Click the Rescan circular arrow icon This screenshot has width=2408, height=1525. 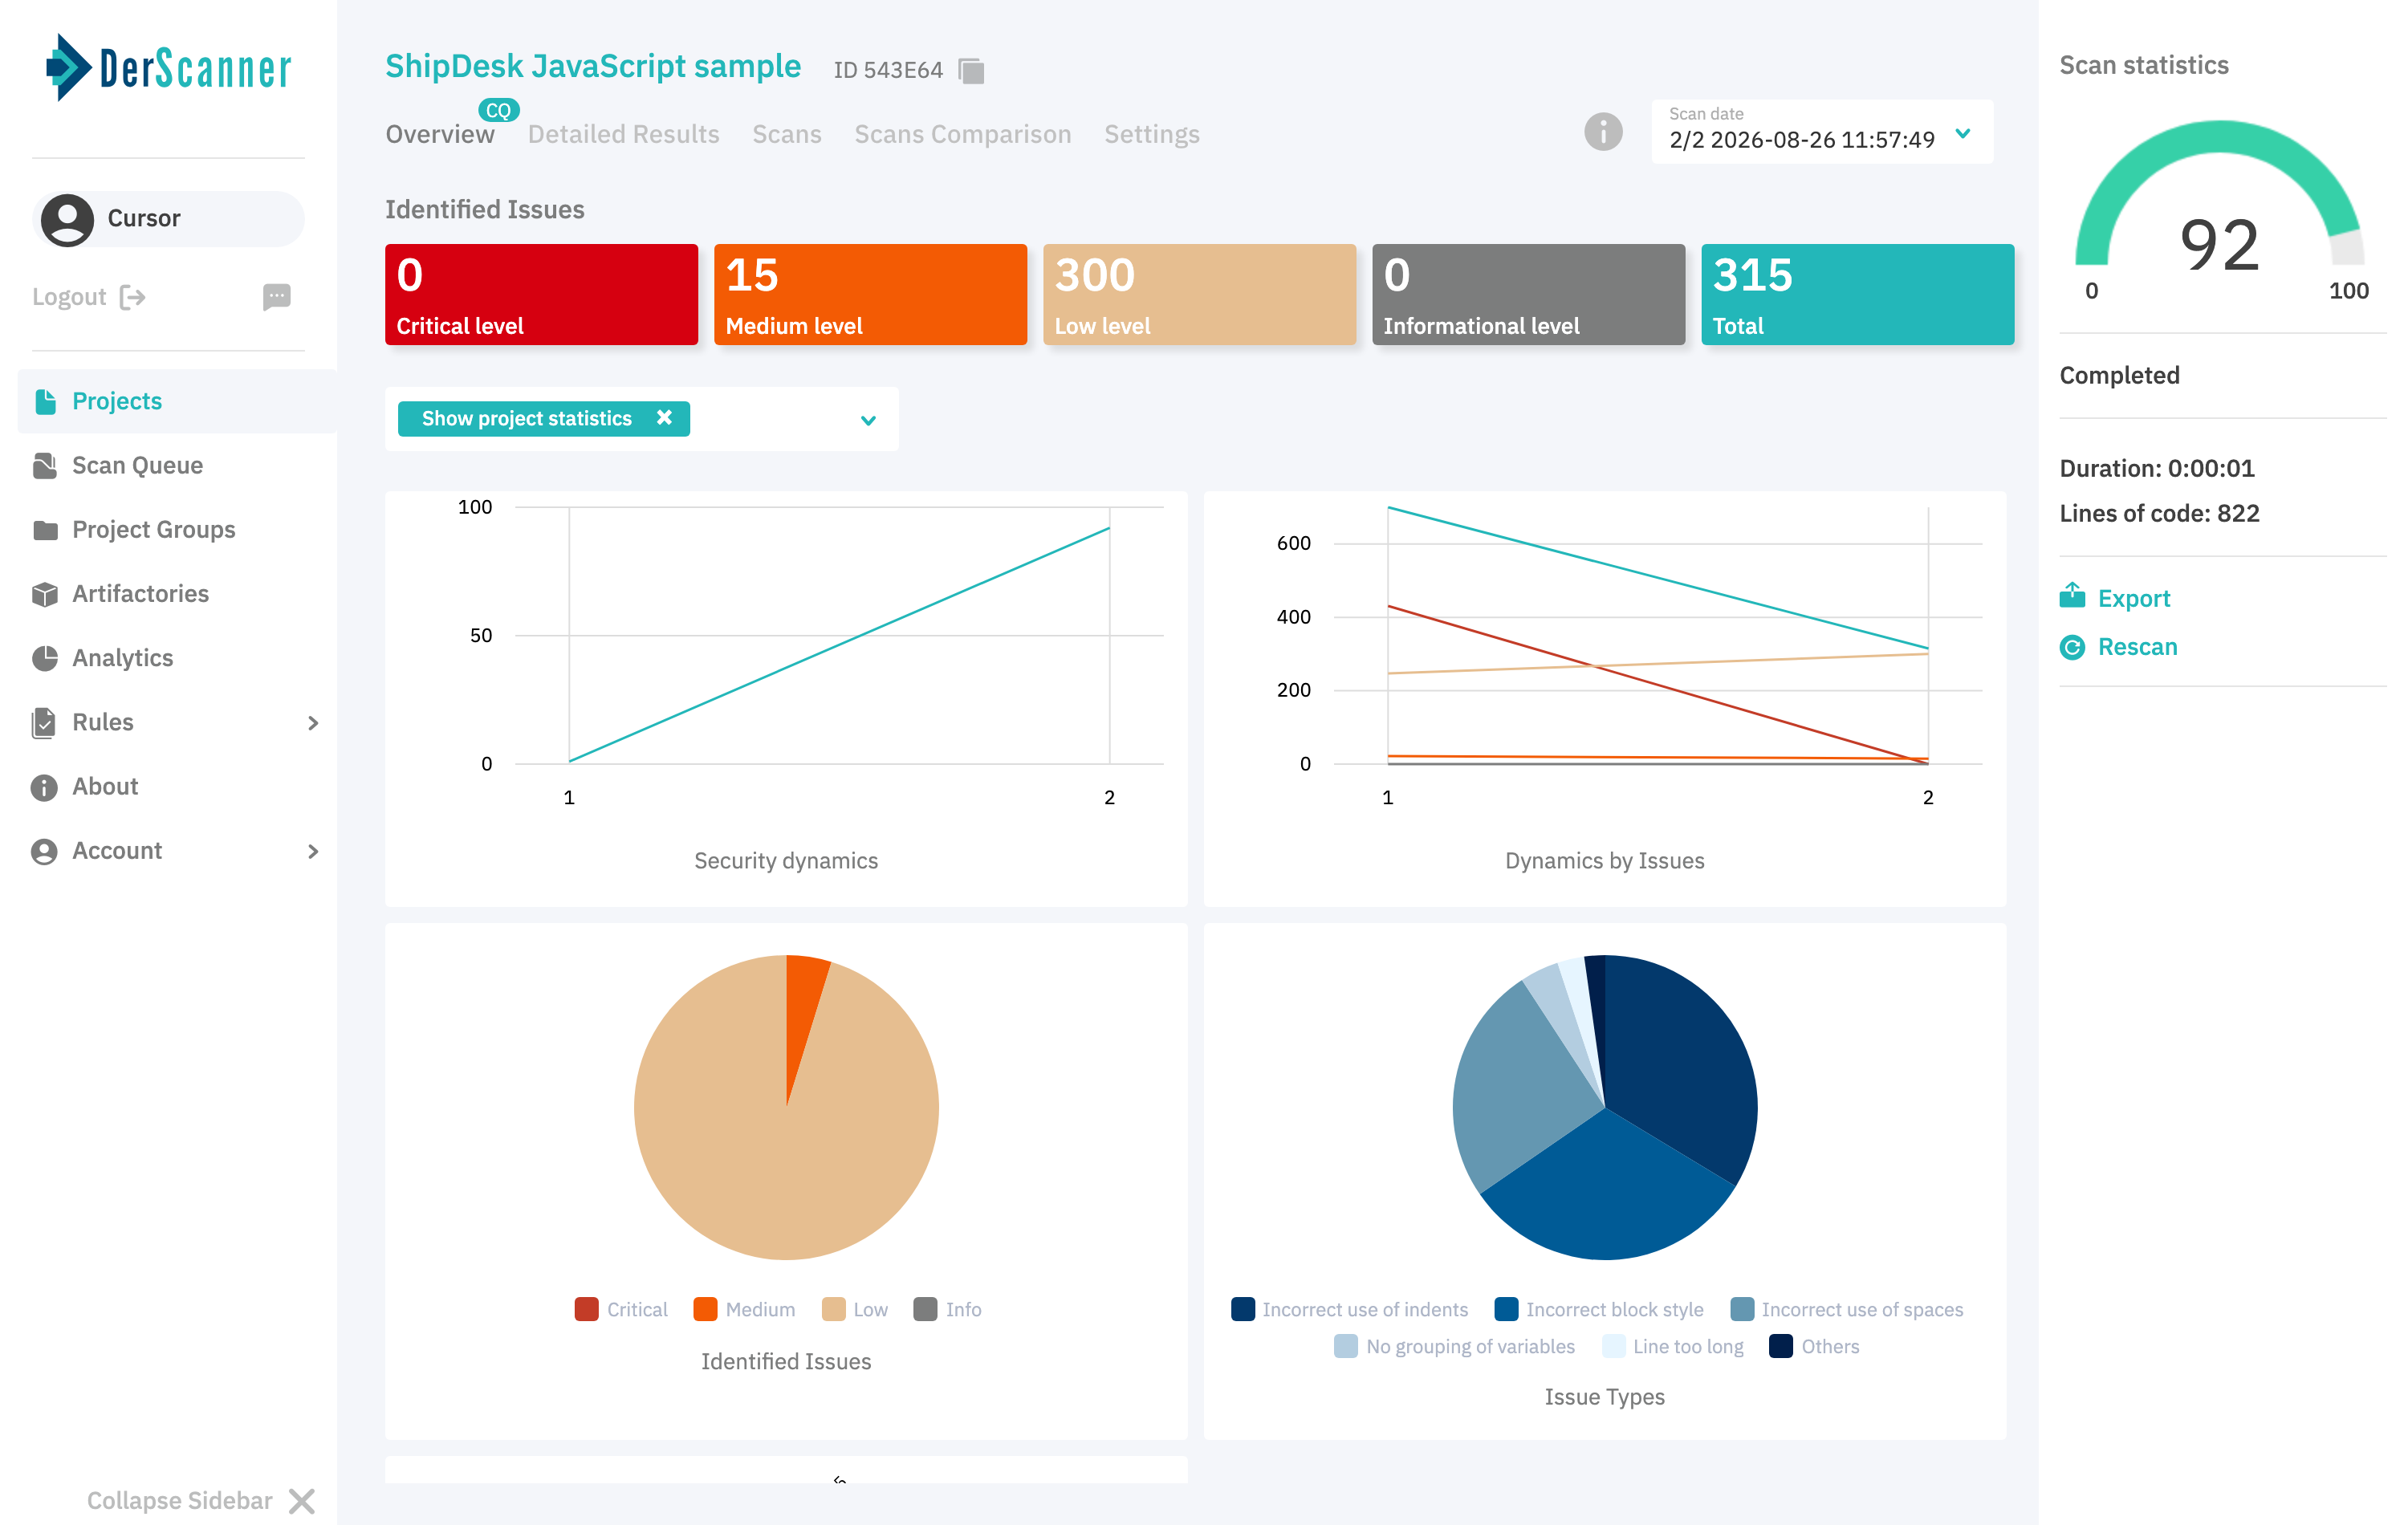(2072, 647)
